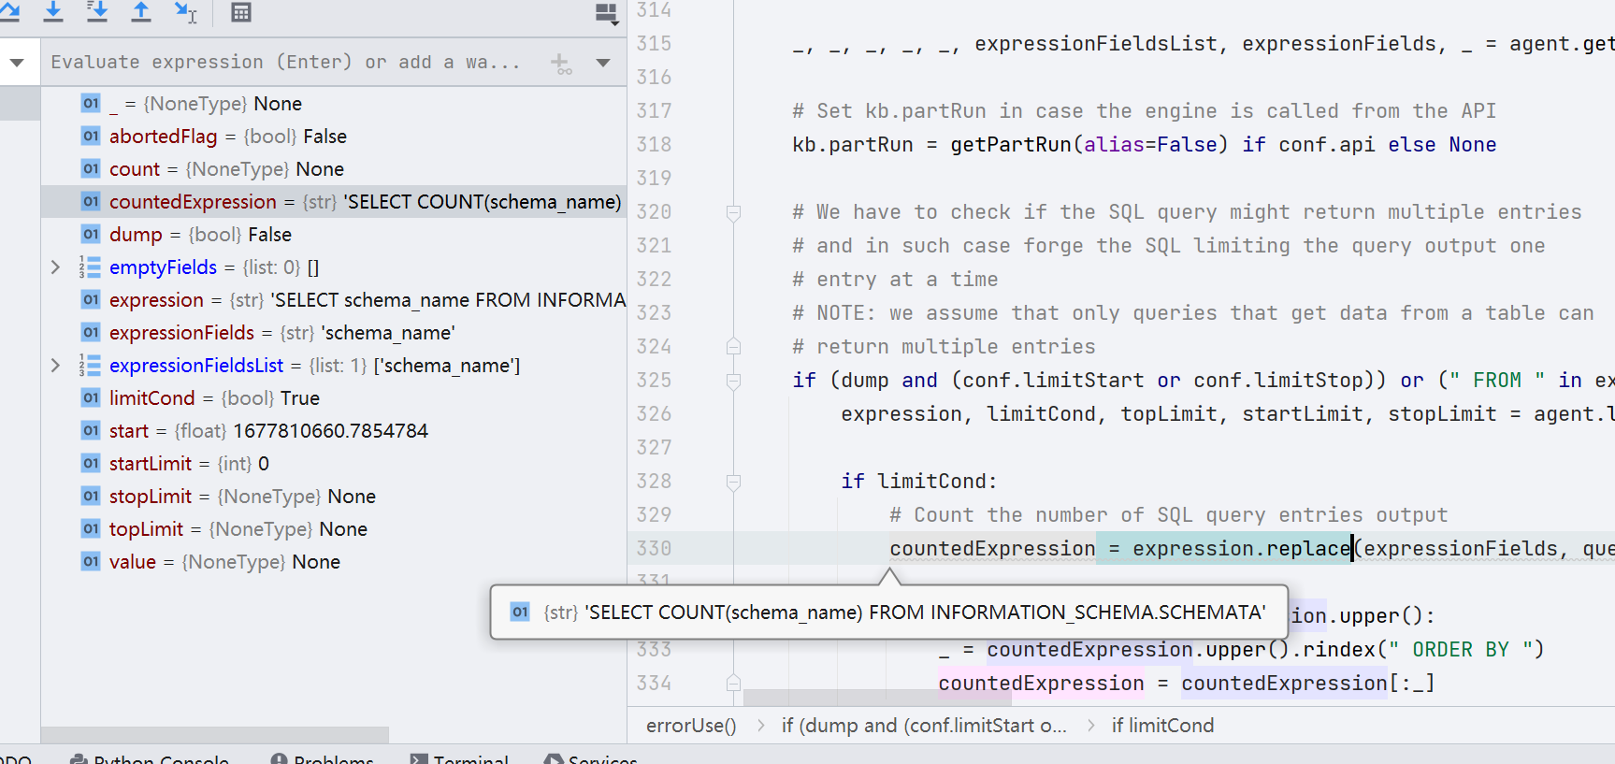Select the dump bool variable row
The width and height of the screenshot is (1615, 764).
click(x=334, y=235)
